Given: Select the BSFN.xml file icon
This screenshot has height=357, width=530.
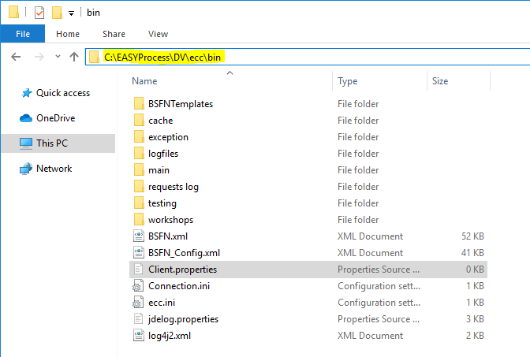Looking at the screenshot, I should [139, 236].
